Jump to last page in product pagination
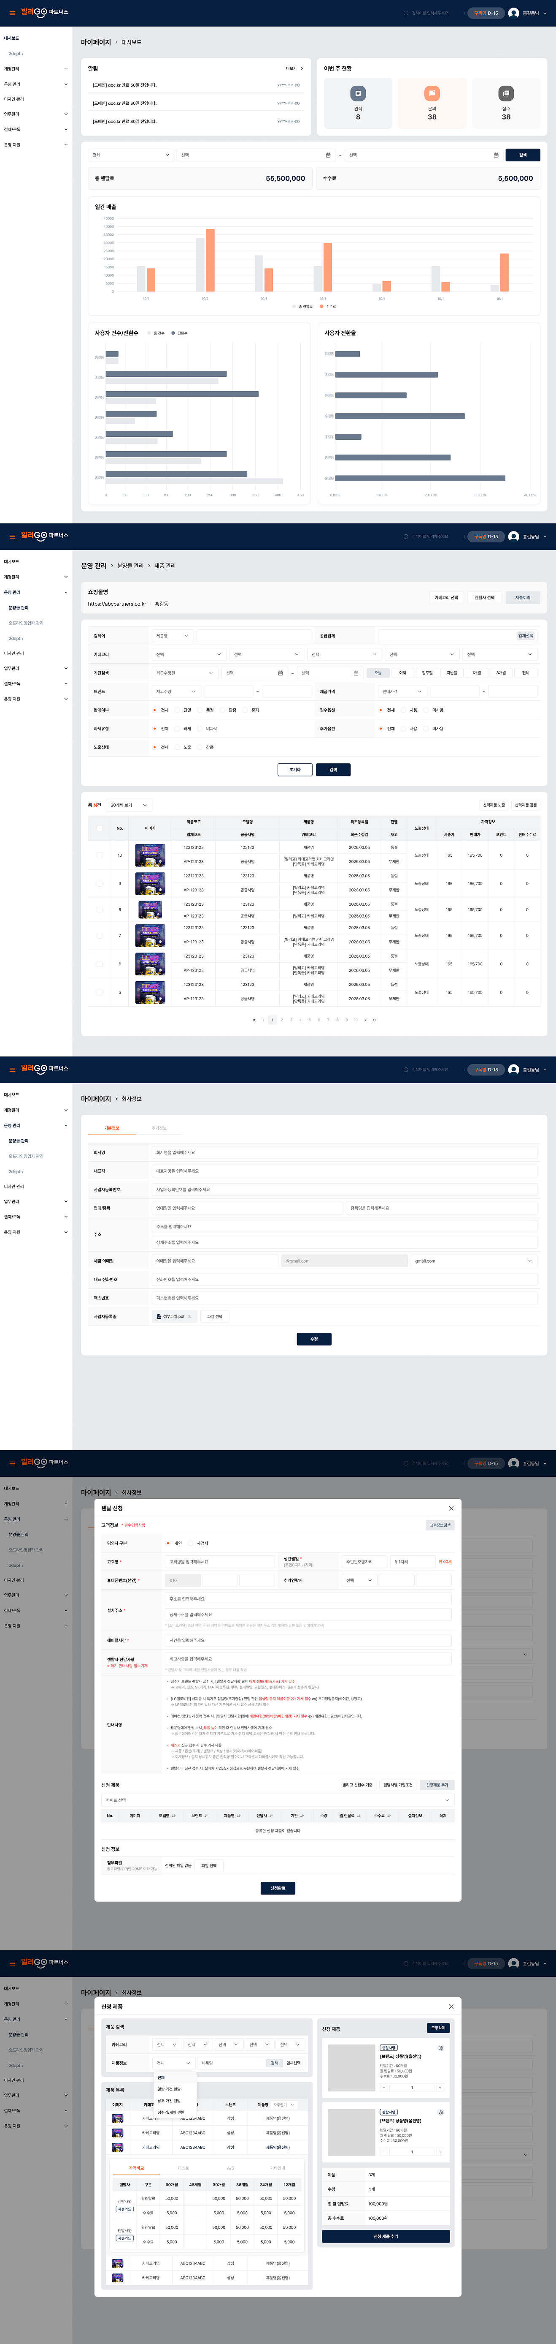This screenshot has height=2344, width=556. coord(374,1020)
